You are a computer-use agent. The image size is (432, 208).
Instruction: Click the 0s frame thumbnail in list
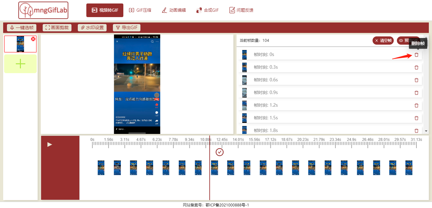[x=244, y=54]
